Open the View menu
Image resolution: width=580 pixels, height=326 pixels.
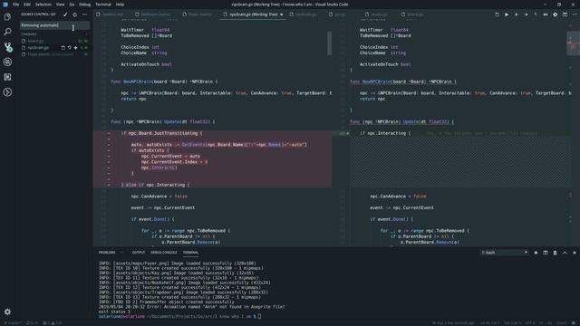click(61, 5)
